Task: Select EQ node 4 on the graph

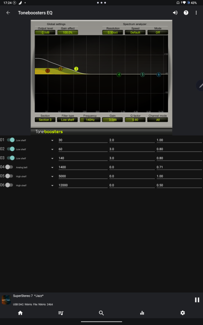Action: tap(119, 75)
